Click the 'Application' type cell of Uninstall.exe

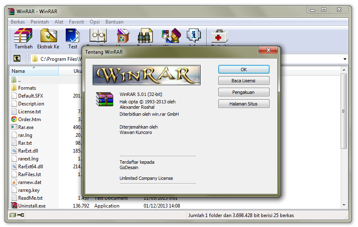tap(107, 206)
